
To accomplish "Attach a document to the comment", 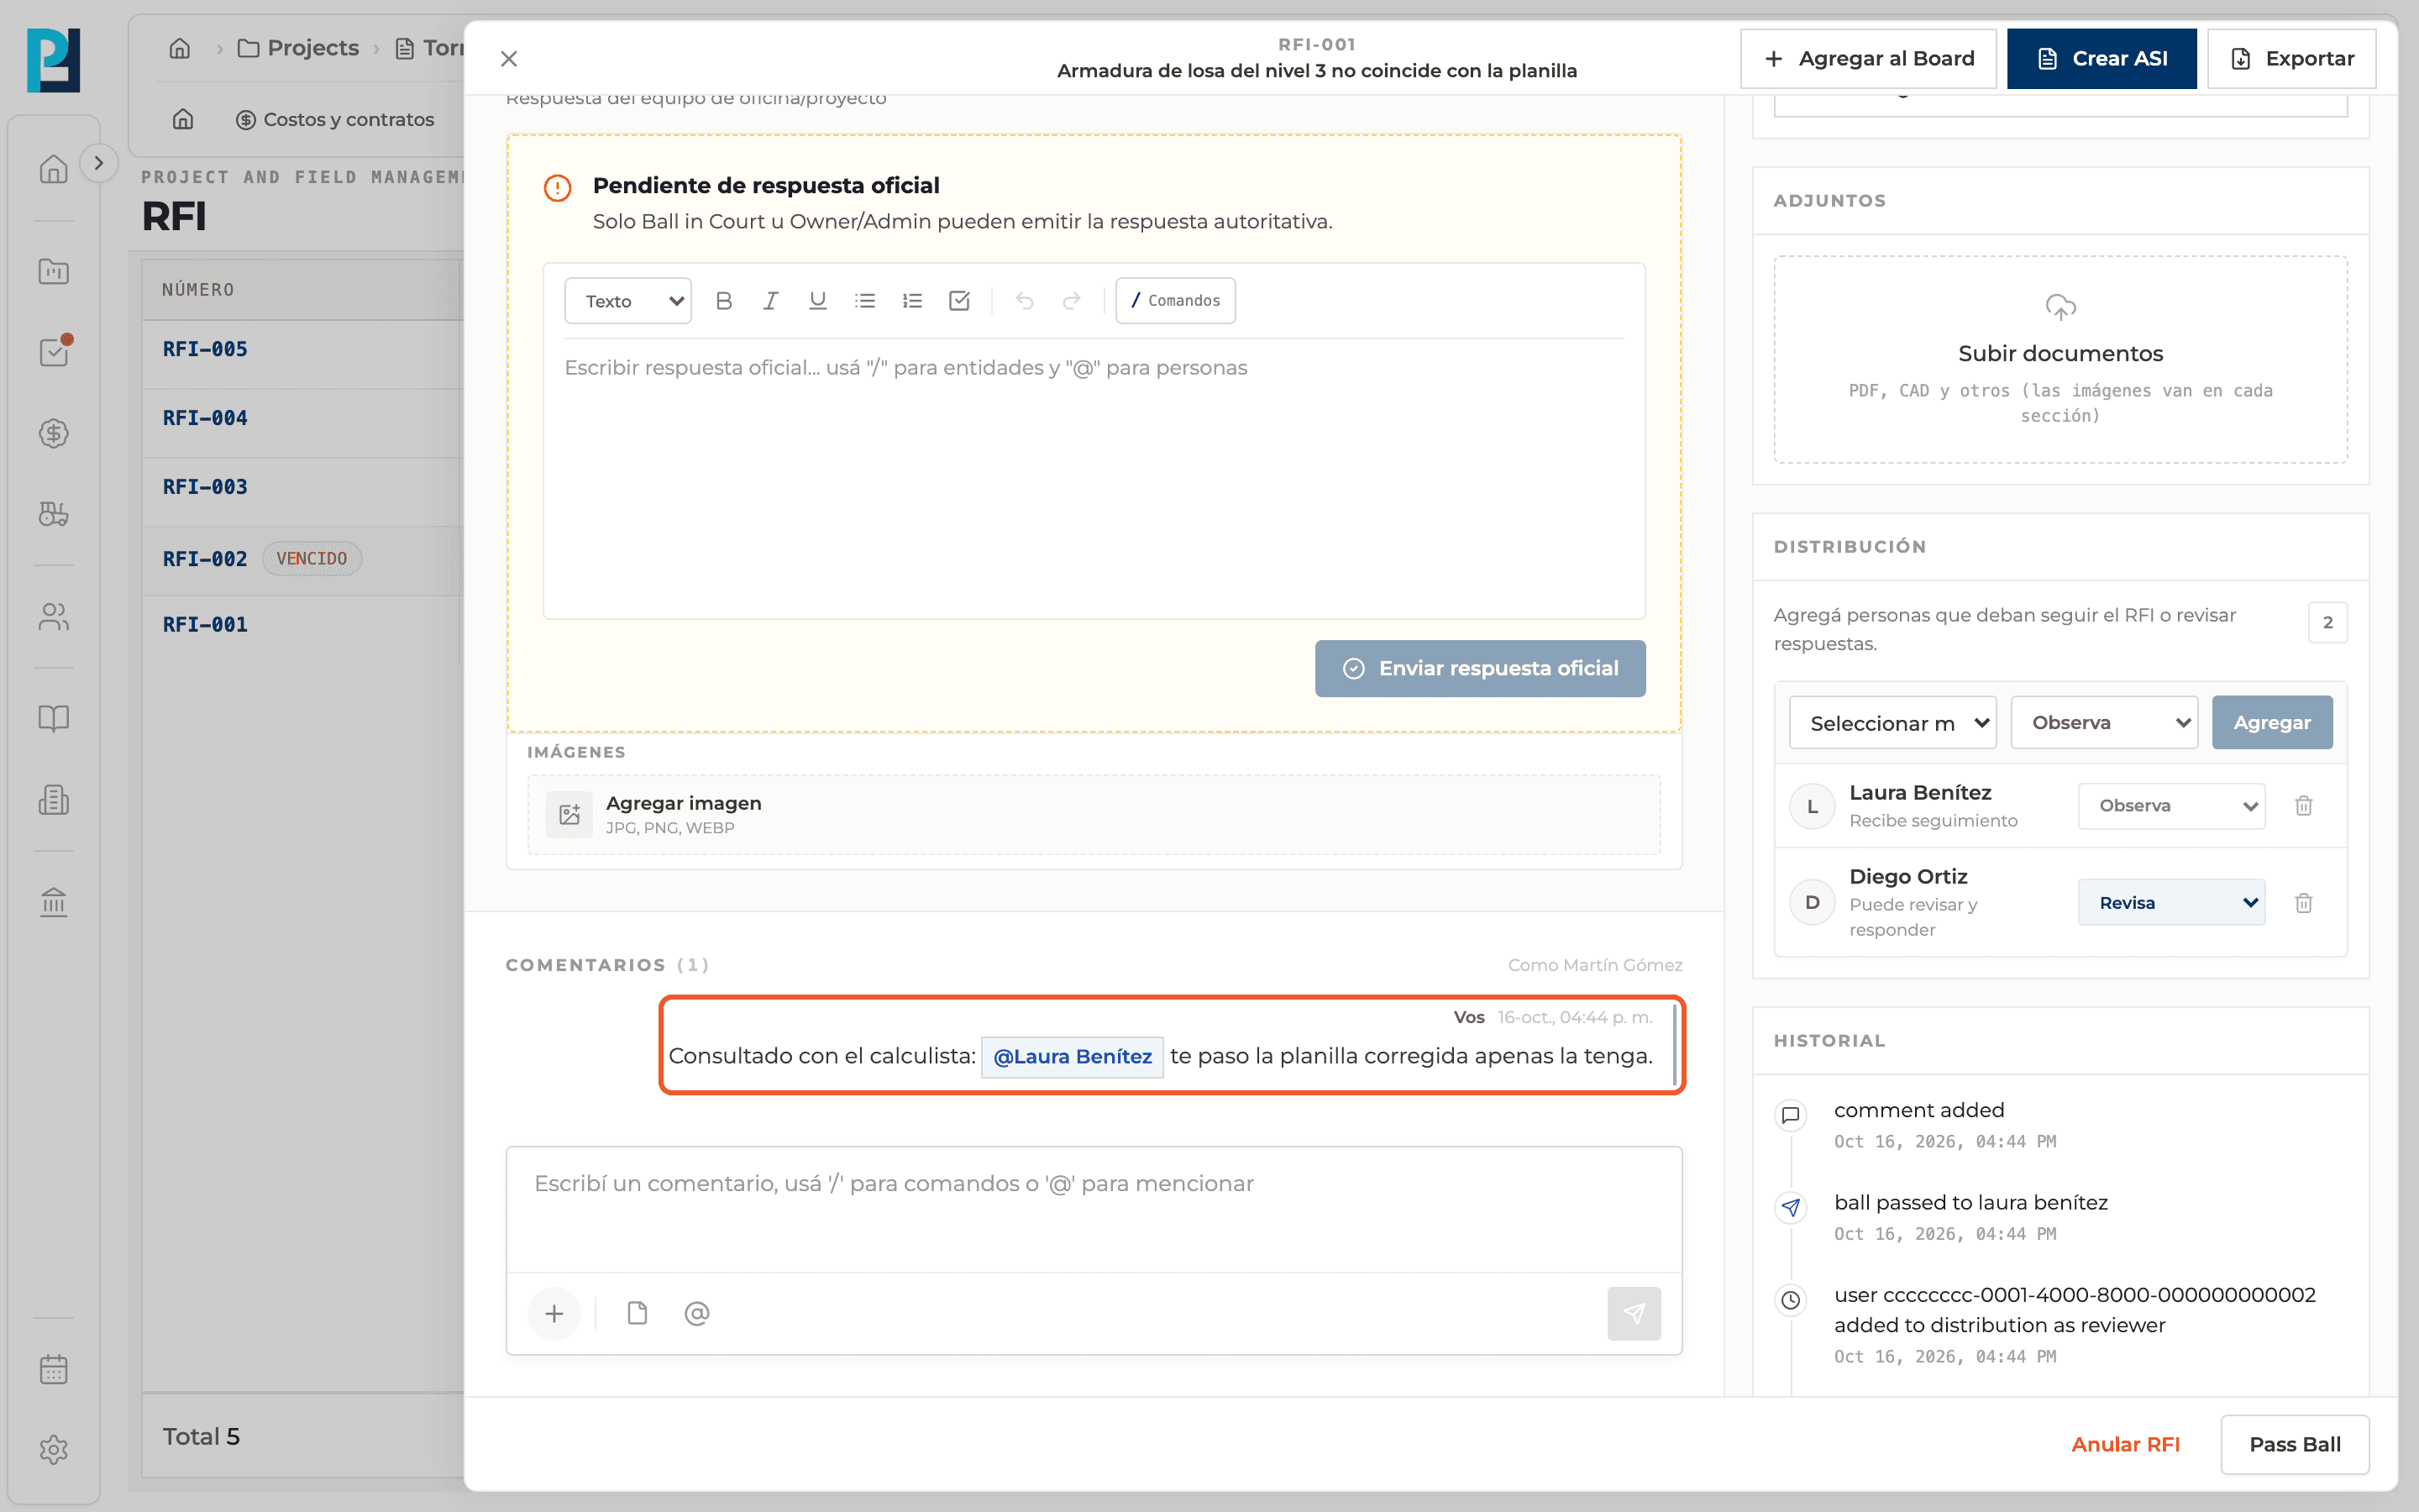I will (637, 1313).
